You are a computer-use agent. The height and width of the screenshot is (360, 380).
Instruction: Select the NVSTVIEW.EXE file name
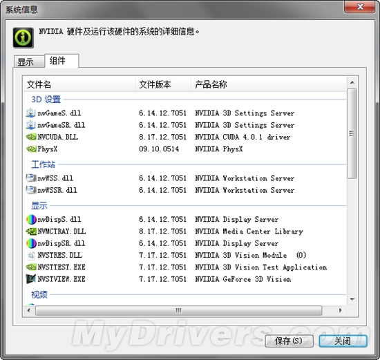(x=61, y=279)
